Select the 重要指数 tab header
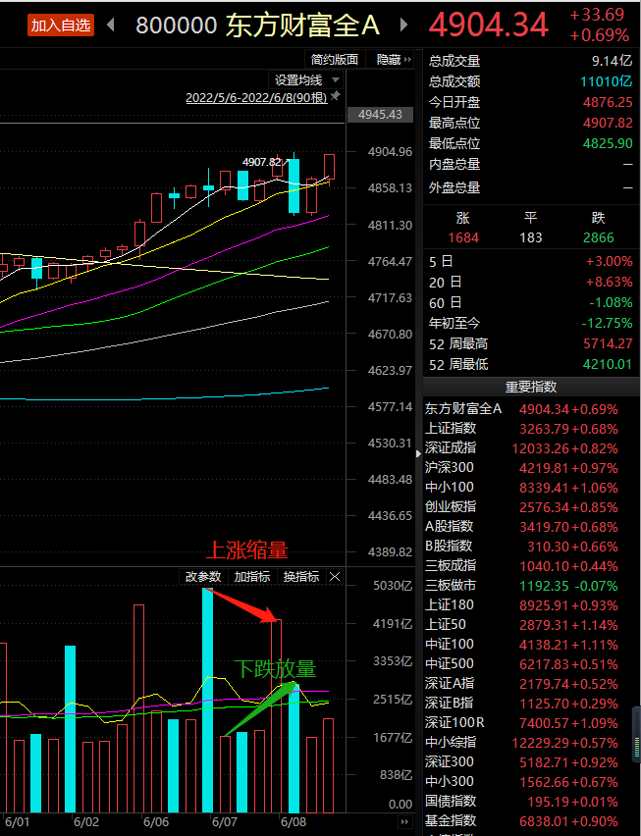Viewport: 641px width, 836px height. click(x=531, y=387)
